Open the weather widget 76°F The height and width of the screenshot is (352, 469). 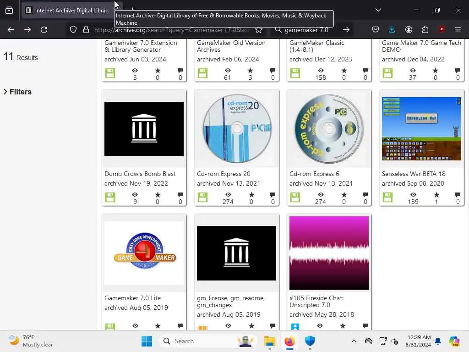[x=31, y=341]
